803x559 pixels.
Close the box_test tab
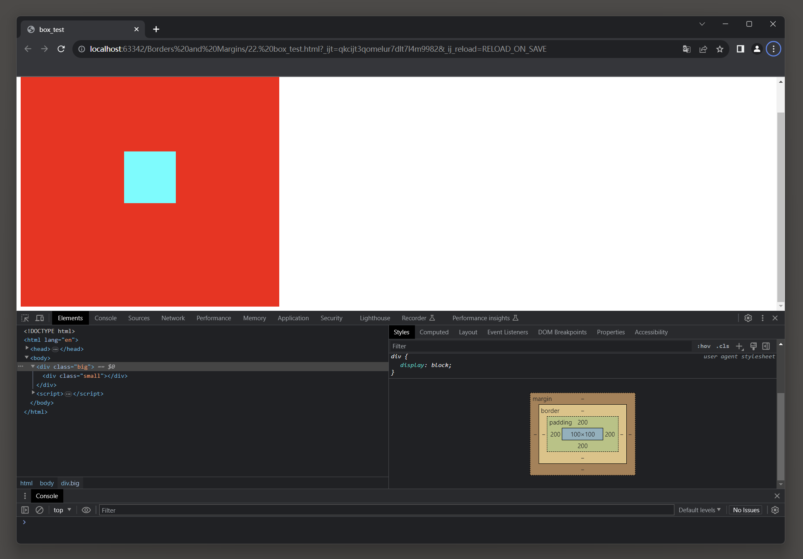click(x=137, y=29)
